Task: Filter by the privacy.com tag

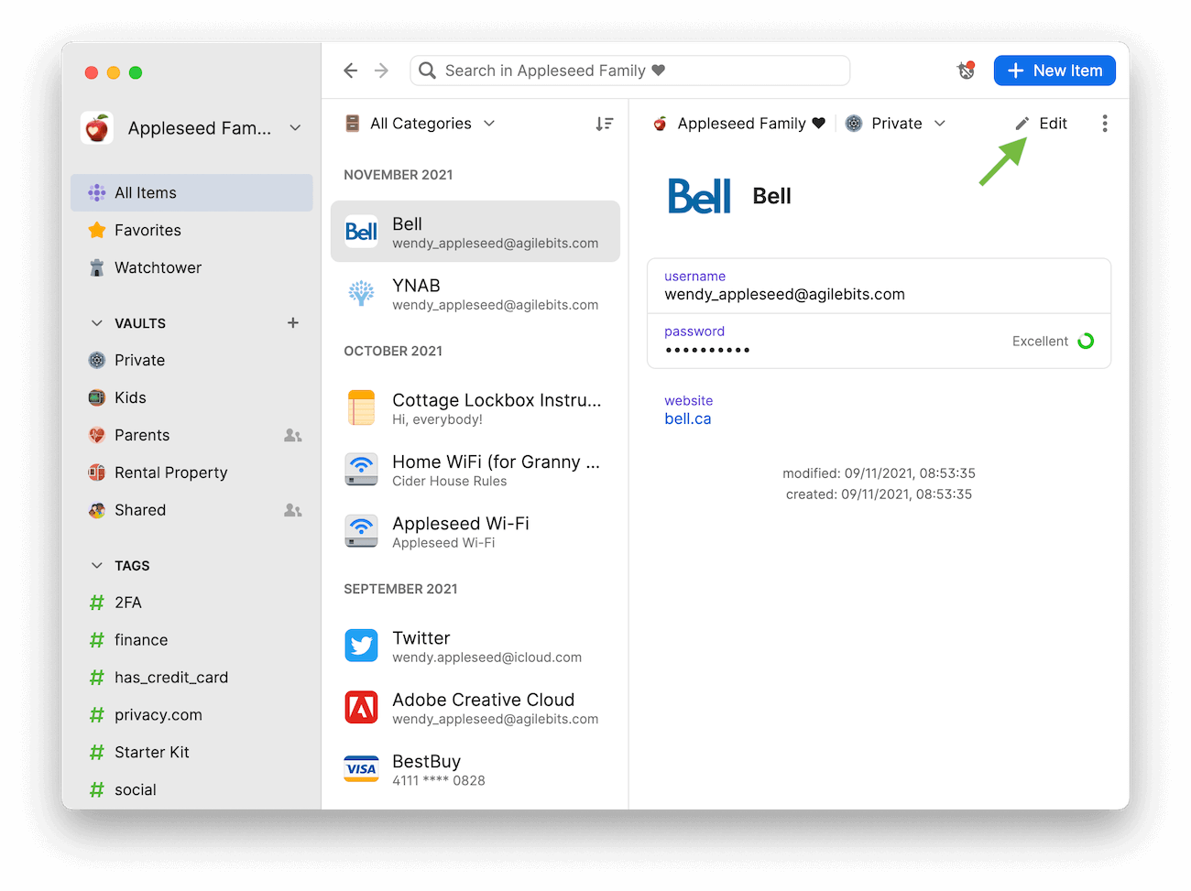Action: [x=191, y=716]
